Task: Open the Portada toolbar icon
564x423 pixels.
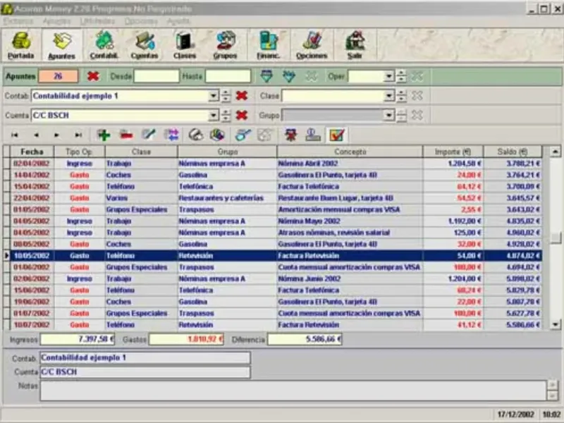Action: tap(21, 45)
